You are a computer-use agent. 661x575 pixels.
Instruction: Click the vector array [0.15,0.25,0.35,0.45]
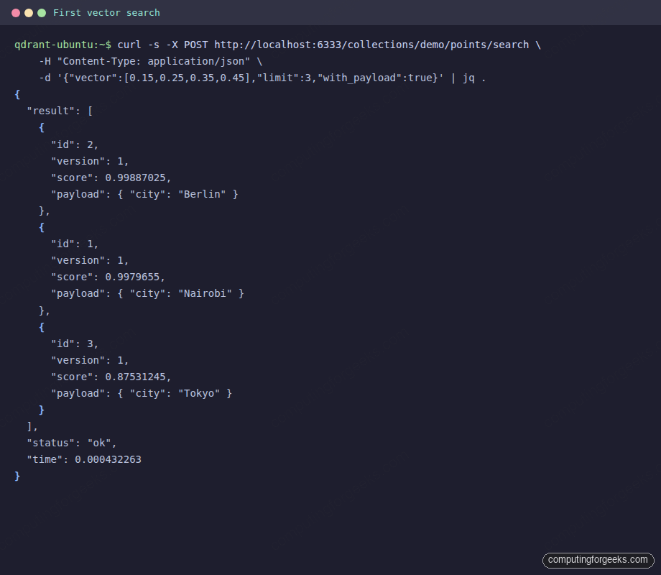point(188,78)
